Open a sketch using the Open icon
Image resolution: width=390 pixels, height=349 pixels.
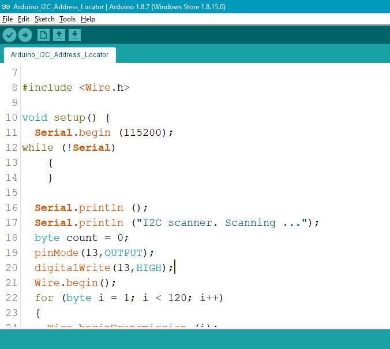59,35
